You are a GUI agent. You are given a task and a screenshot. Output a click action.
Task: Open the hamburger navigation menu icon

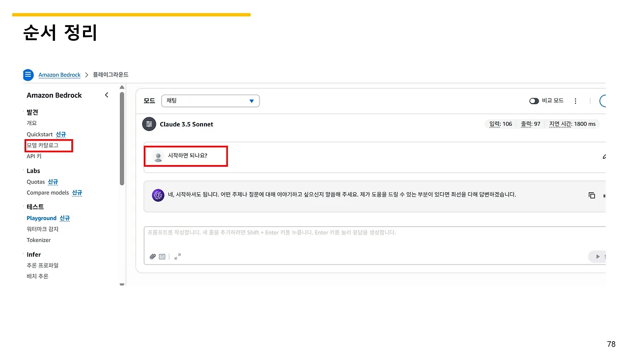(x=29, y=75)
